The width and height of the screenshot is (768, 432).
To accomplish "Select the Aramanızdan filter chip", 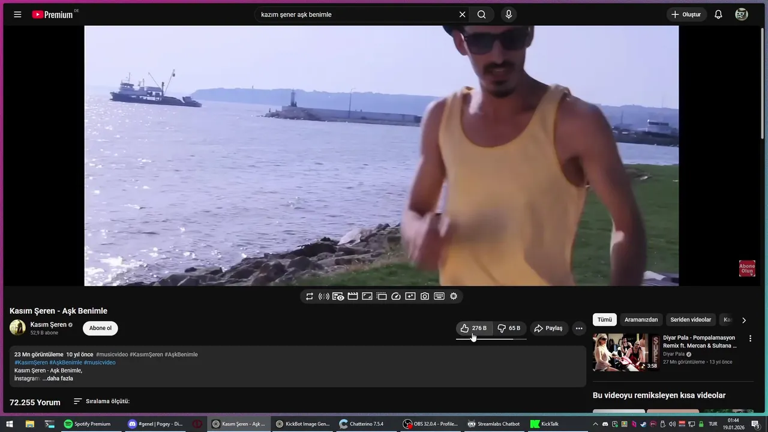I will tap(641, 320).
